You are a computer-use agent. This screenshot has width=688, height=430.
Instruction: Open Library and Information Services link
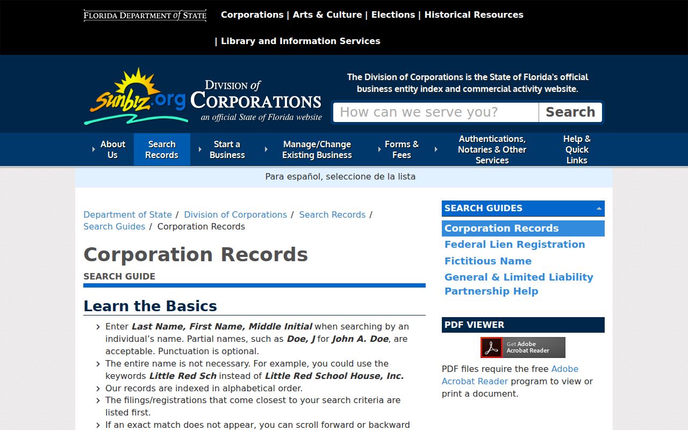click(300, 41)
